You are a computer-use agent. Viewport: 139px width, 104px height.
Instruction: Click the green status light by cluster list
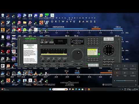(99, 54)
